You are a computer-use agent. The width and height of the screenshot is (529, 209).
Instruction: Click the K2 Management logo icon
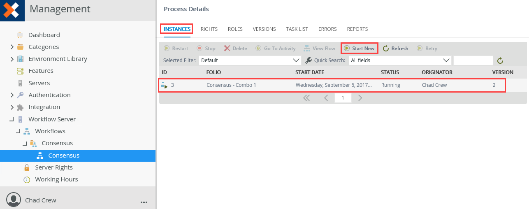(x=12, y=10)
